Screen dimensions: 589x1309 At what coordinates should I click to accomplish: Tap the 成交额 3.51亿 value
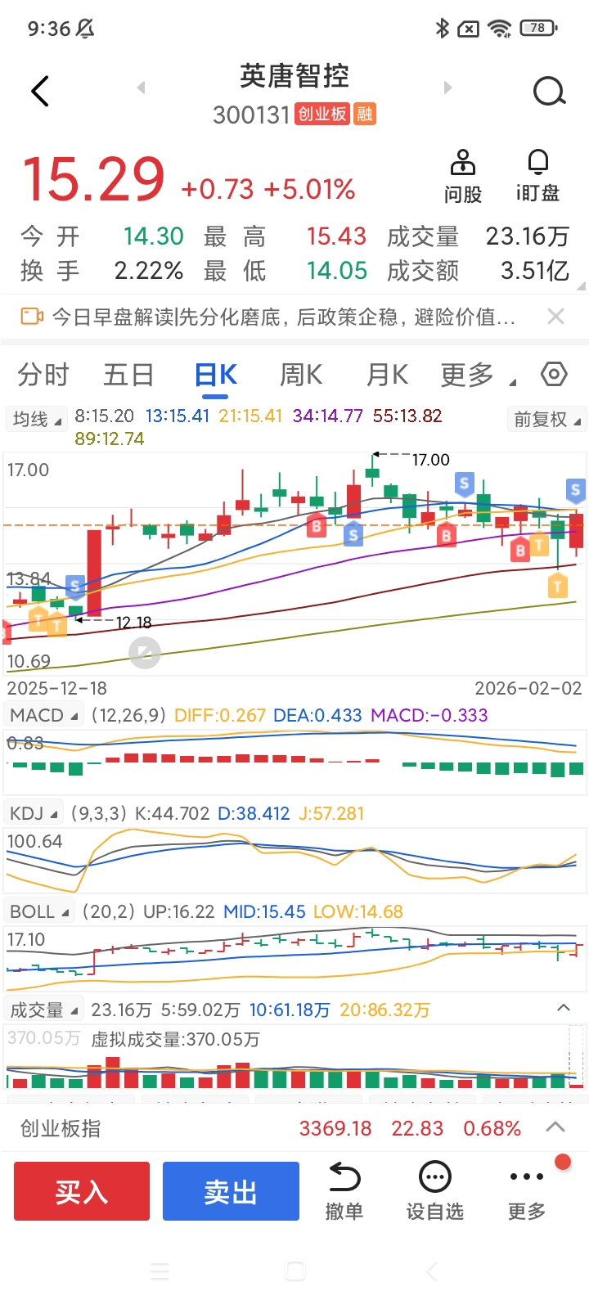pos(535,270)
